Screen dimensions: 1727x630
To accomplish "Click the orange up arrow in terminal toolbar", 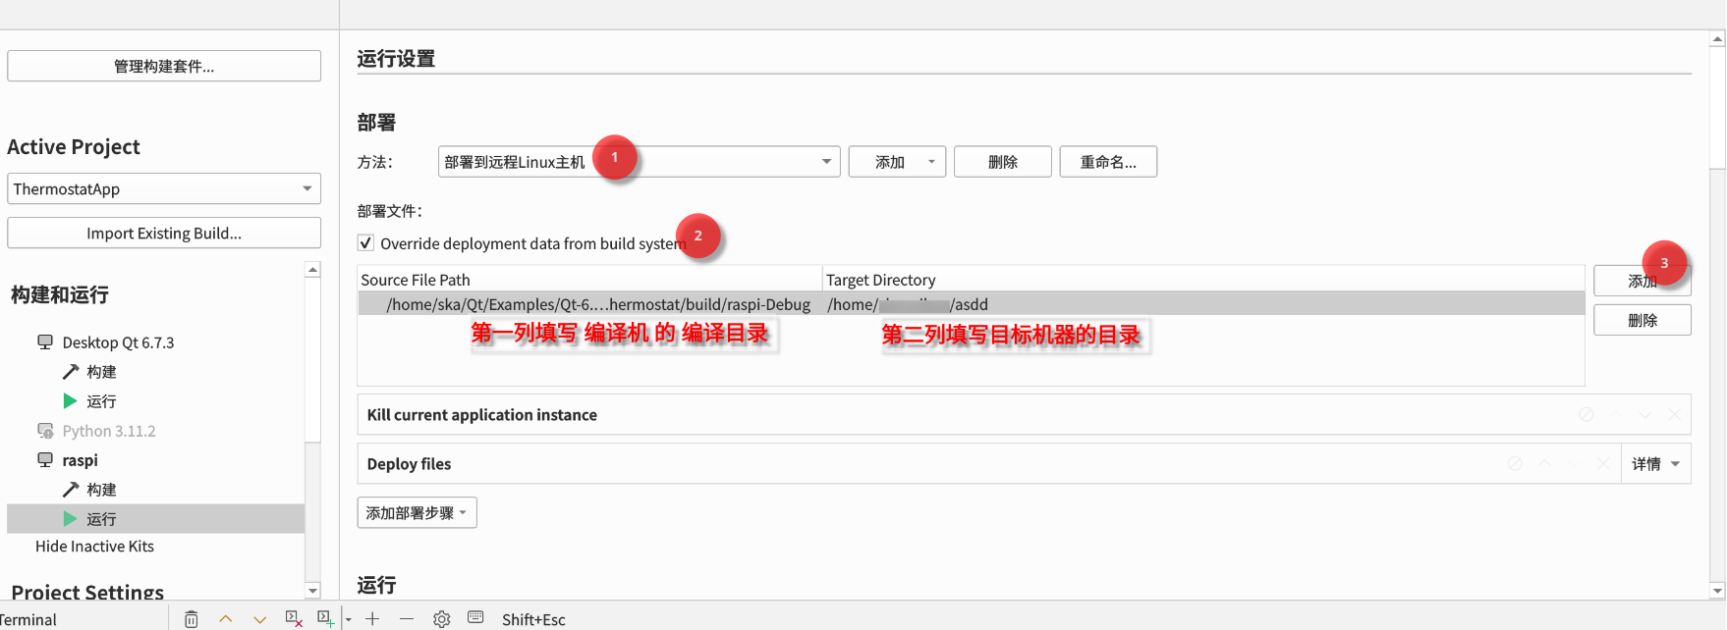I will coord(226,619).
